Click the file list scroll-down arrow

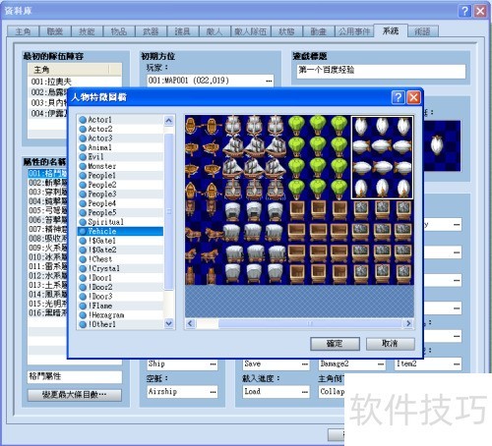169,323
